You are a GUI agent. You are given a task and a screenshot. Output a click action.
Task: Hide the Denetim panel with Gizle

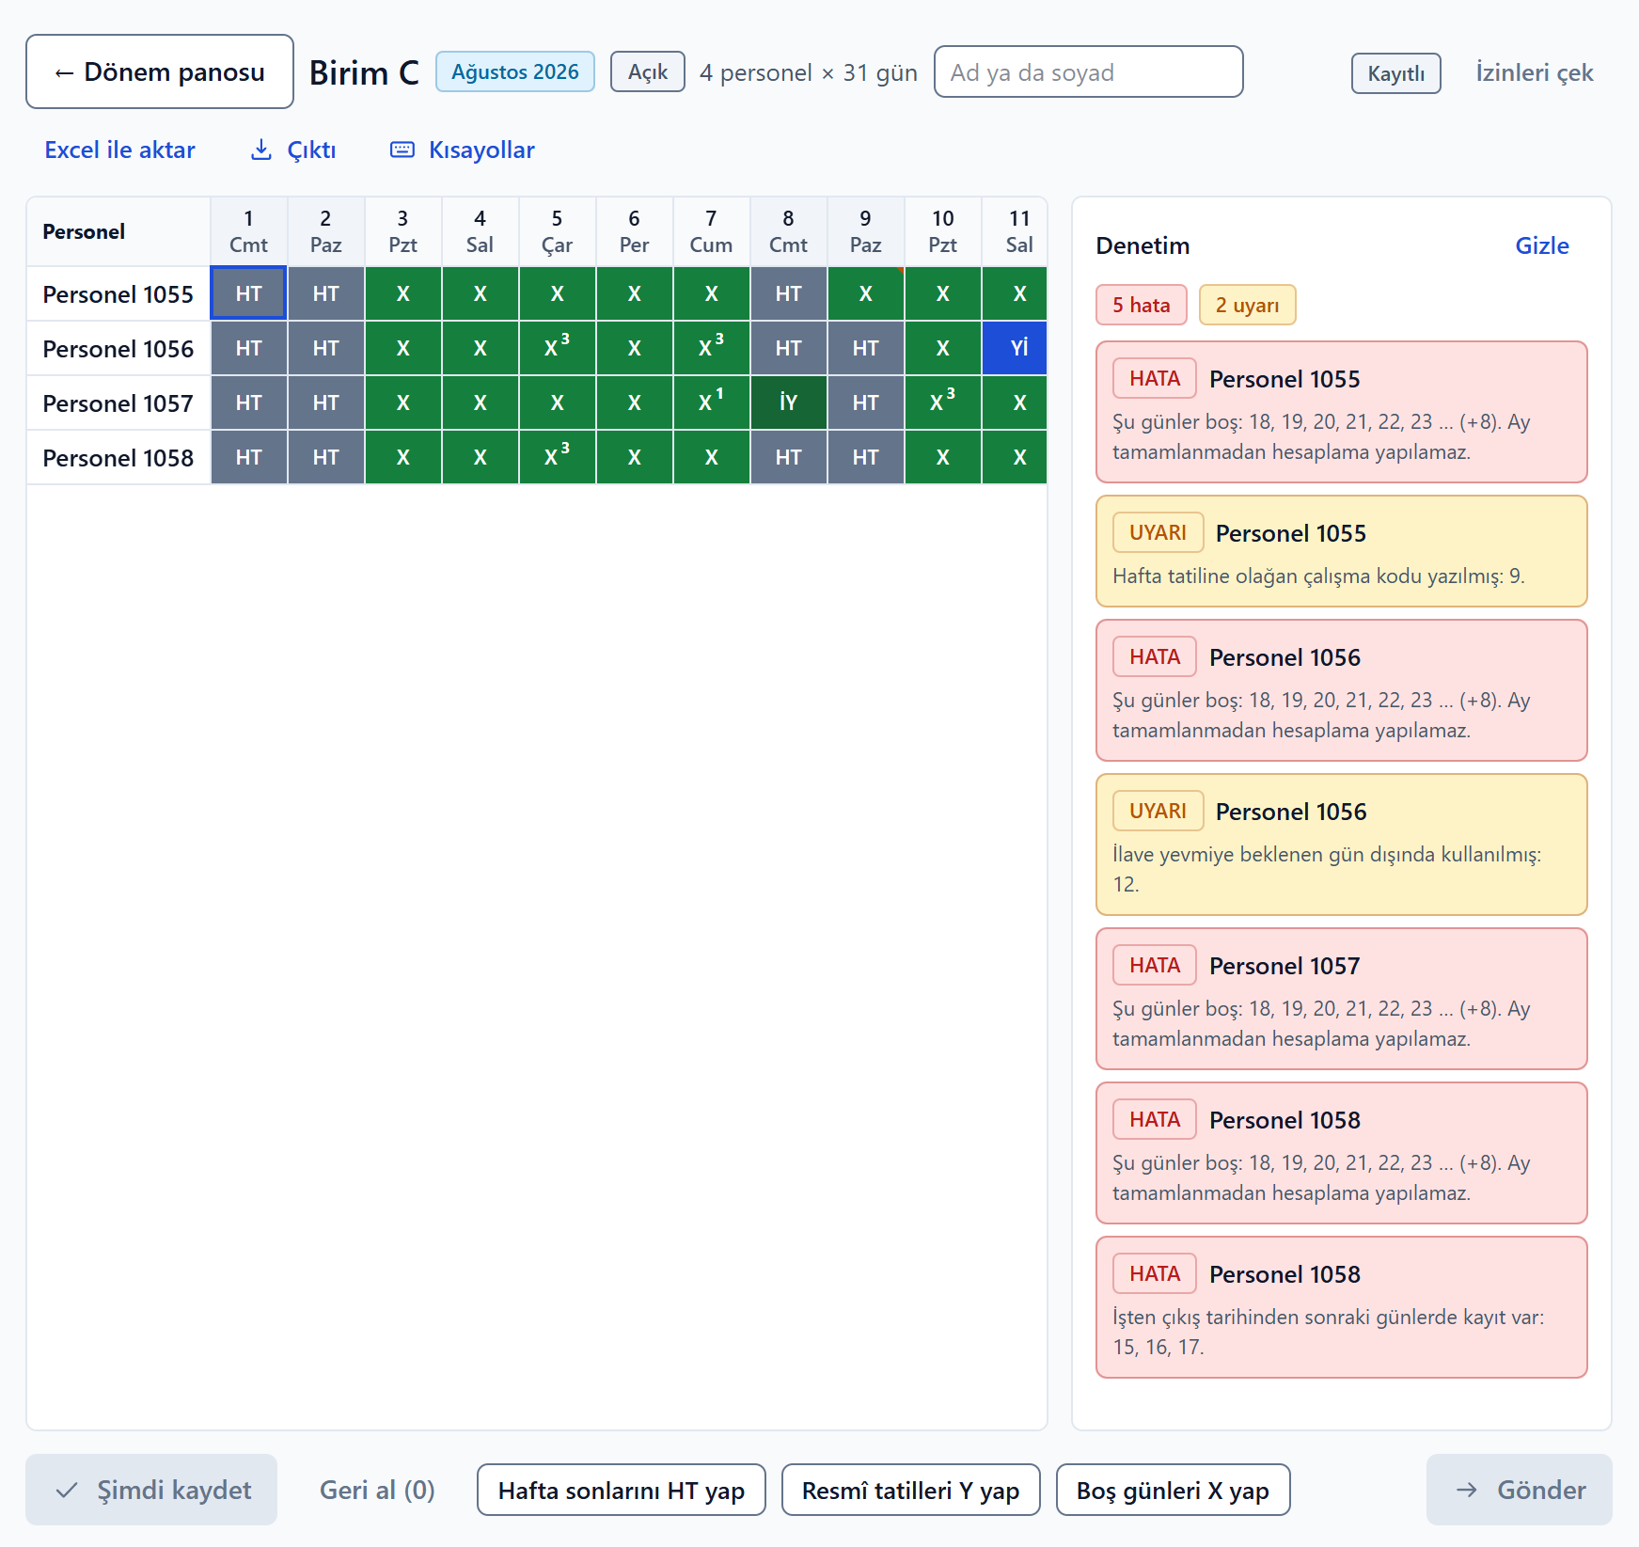coord(1542,245)
